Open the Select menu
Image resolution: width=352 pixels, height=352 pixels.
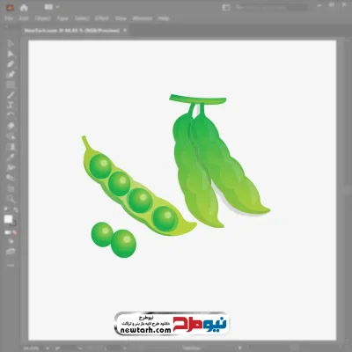coord(82,18)
